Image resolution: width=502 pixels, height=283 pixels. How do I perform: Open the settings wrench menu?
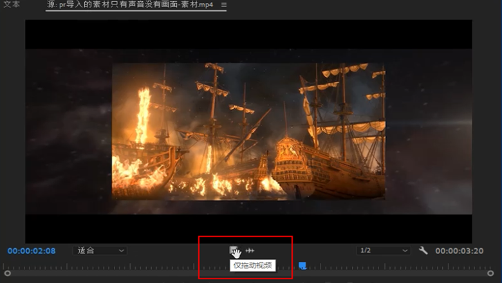pyautogui.click(x=423, y=250)
